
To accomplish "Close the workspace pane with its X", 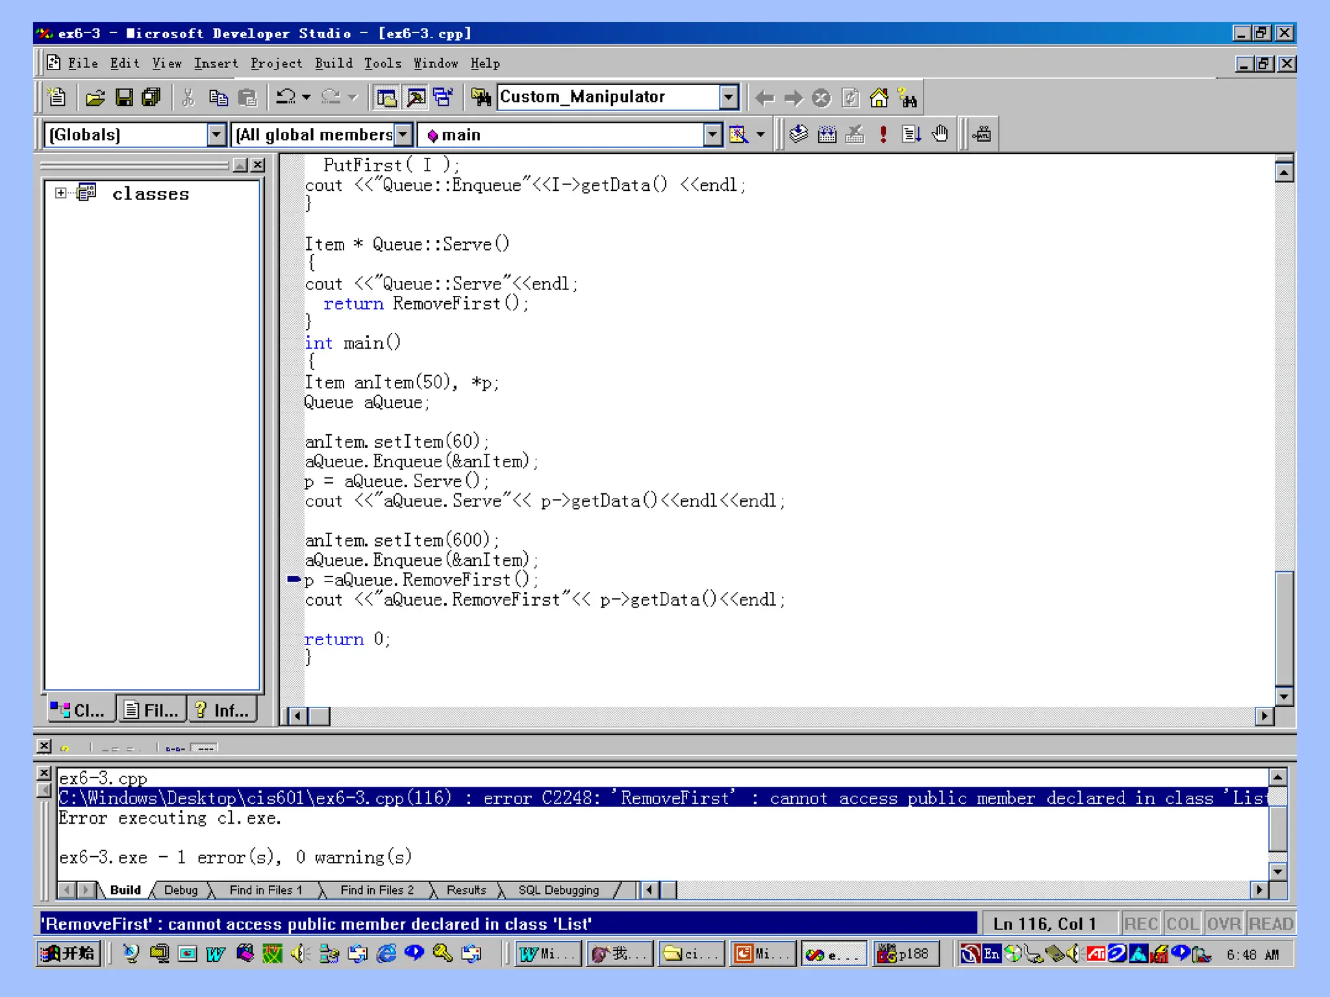I will click(258, 165).
